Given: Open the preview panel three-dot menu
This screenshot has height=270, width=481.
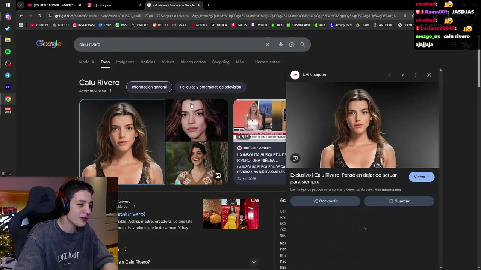Looking at the screenshot, I should click(x=416, y=75).
